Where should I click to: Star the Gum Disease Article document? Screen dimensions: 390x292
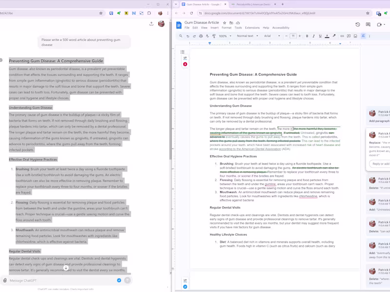point(224,22)
